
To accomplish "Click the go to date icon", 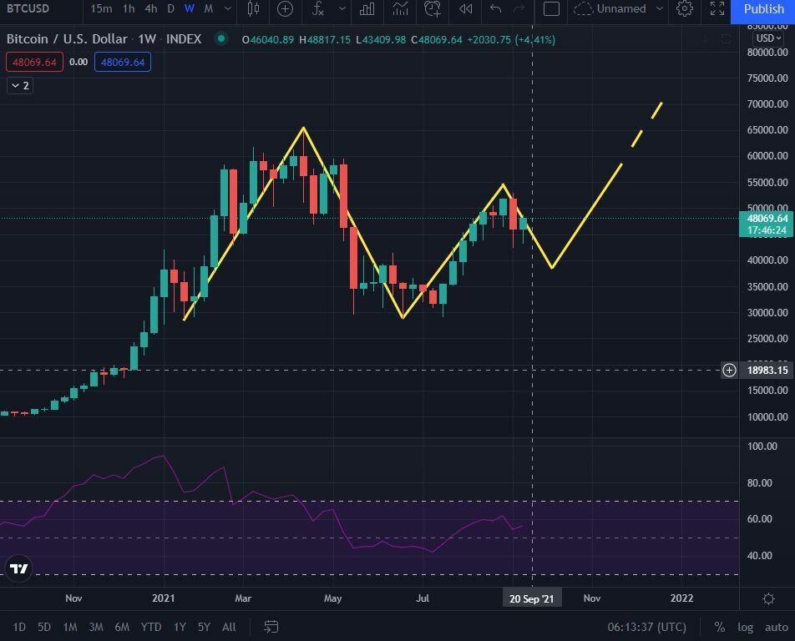I will click(x=271, y=627).
